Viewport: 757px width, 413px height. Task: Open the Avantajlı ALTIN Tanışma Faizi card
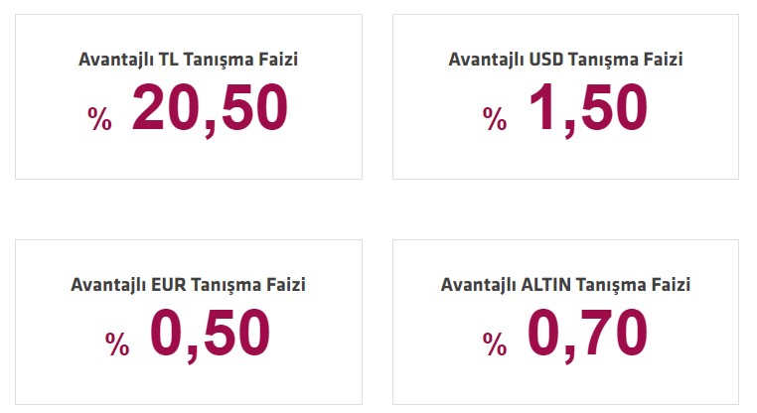pyautogui.click(x=565, y=322)
